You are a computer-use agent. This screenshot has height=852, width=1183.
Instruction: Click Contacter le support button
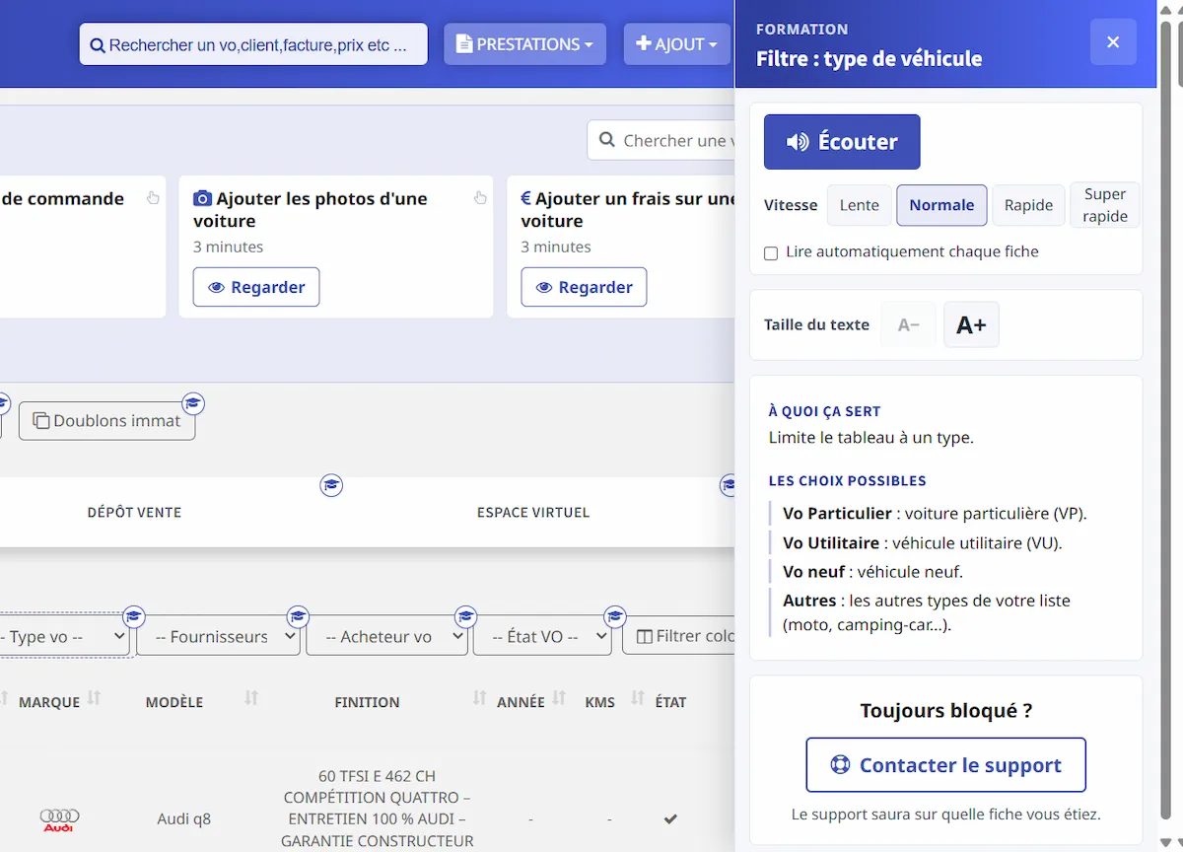(945, 765)
